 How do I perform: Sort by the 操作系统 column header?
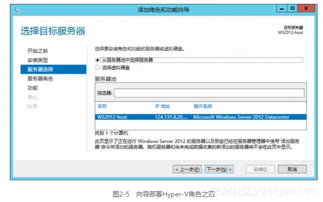[203, 106]
